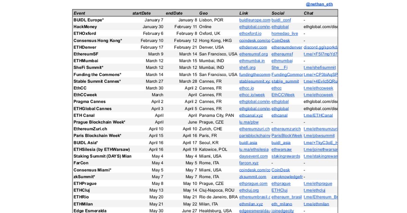The image size is (407, 213).
Task: Open EthCCWeek social link
Action: pos(283,95)
